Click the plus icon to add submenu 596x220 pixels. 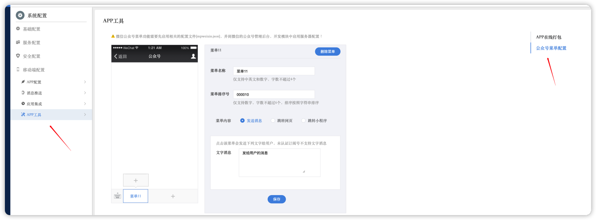click(136, 180)
